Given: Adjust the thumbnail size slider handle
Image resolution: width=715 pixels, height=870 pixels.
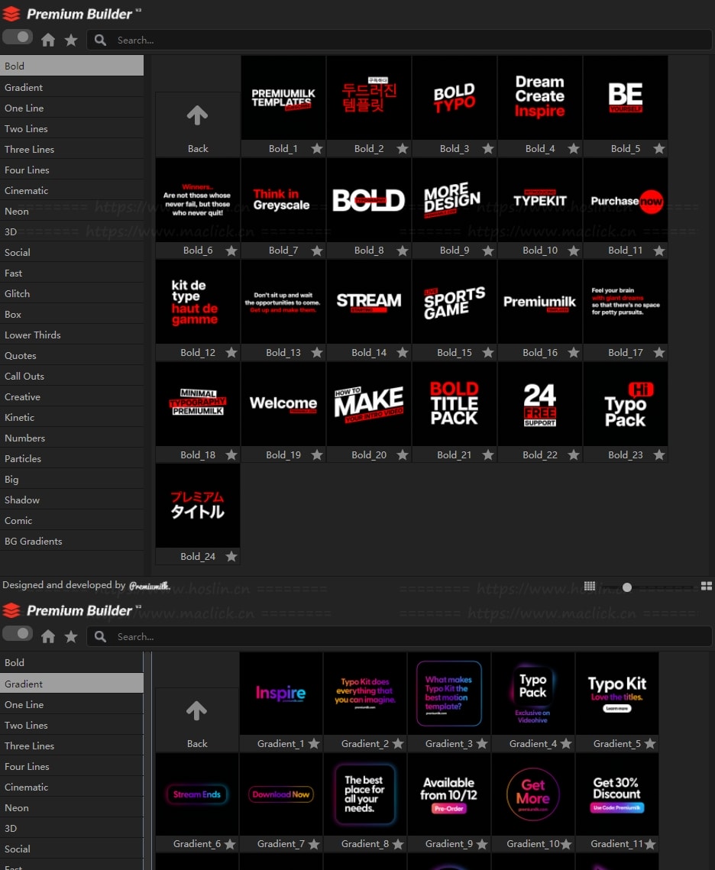Looking at the screenshot, I should coord(627,587).
